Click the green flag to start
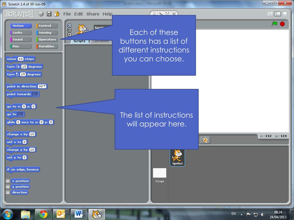The width and height of the screenshot is (294, 220). tap(275, 24)
